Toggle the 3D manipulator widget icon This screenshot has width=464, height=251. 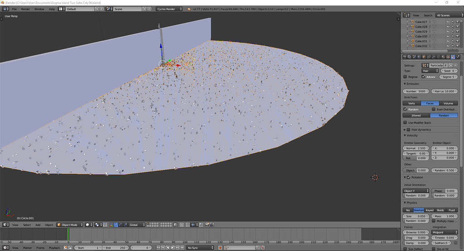(111, 225)
